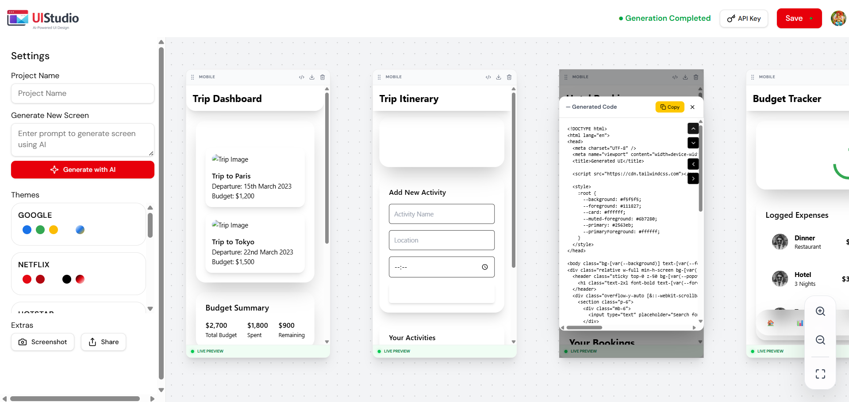Select the blue Google theme swatch
This screenshot has height=402, width=849.
pyautogui.click(x=27, y=230)
